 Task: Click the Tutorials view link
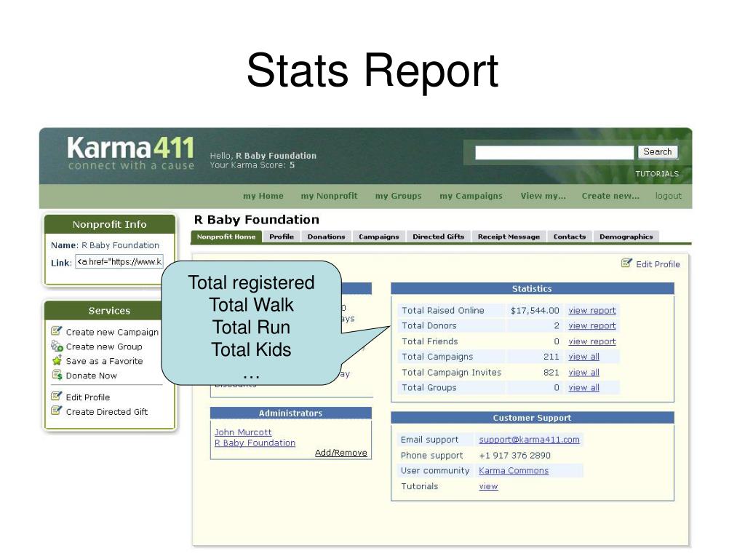tap(488, 486)
